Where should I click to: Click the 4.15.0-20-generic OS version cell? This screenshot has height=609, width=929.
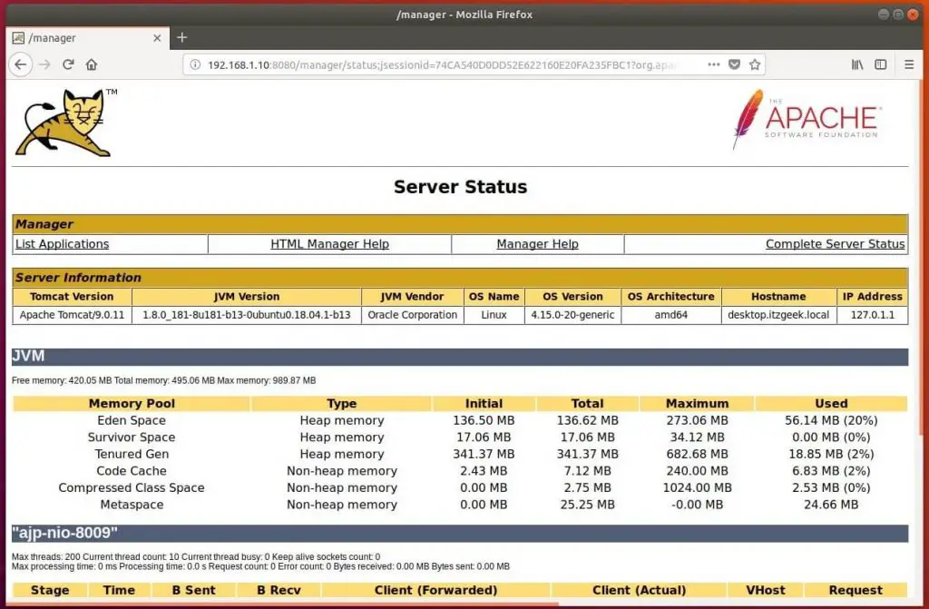tap(572, 315)
